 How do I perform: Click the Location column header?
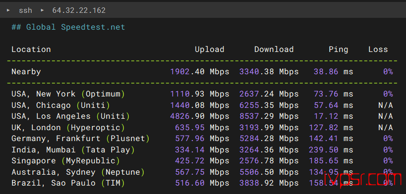[x=31, y=49]
